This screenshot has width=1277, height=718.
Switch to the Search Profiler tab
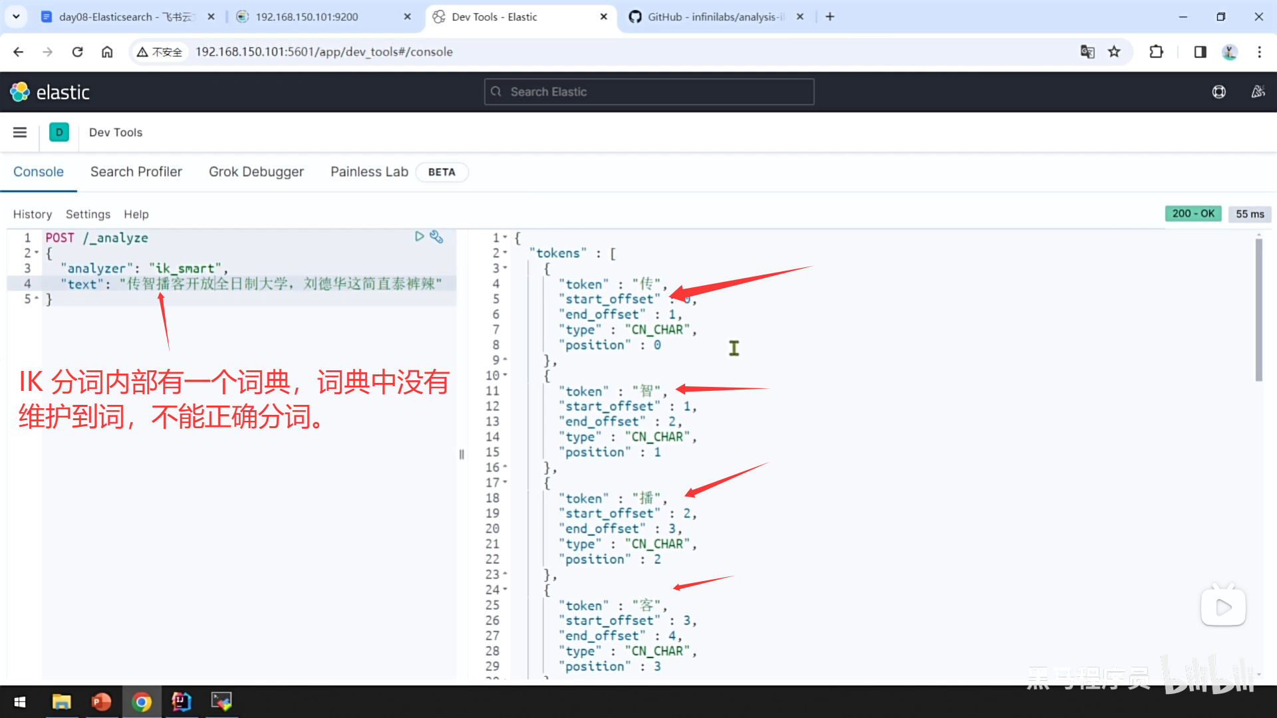[136, 172]
